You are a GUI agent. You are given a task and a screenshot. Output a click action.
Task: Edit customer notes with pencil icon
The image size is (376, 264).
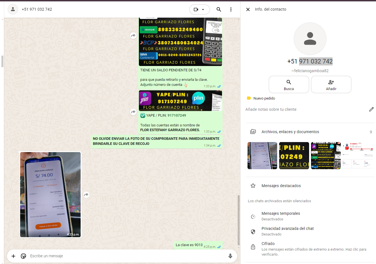click(x=371, y=109)
